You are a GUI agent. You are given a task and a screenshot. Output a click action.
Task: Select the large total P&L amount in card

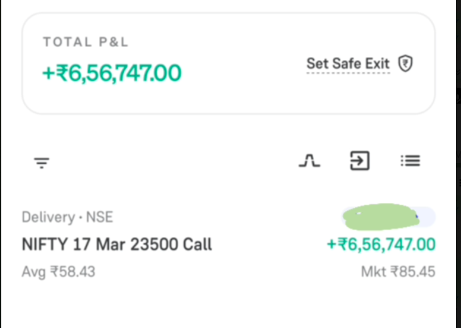[112, 73]
